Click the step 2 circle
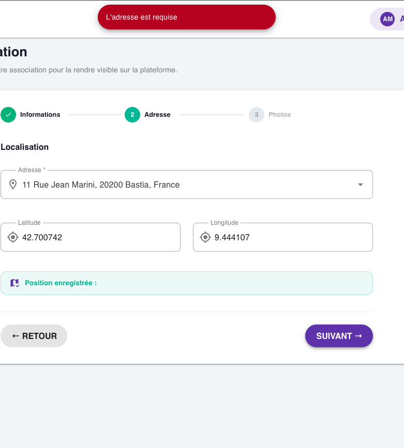The height and width of the screenshot is (448, 404). pos(132,115)
